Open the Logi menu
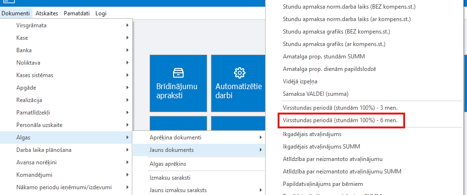 point(101,13)
